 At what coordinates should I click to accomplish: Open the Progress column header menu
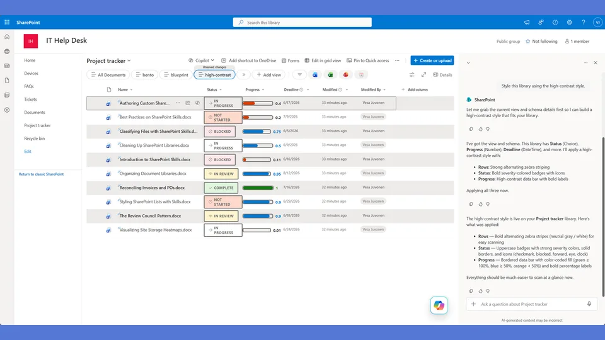(255, 89)
